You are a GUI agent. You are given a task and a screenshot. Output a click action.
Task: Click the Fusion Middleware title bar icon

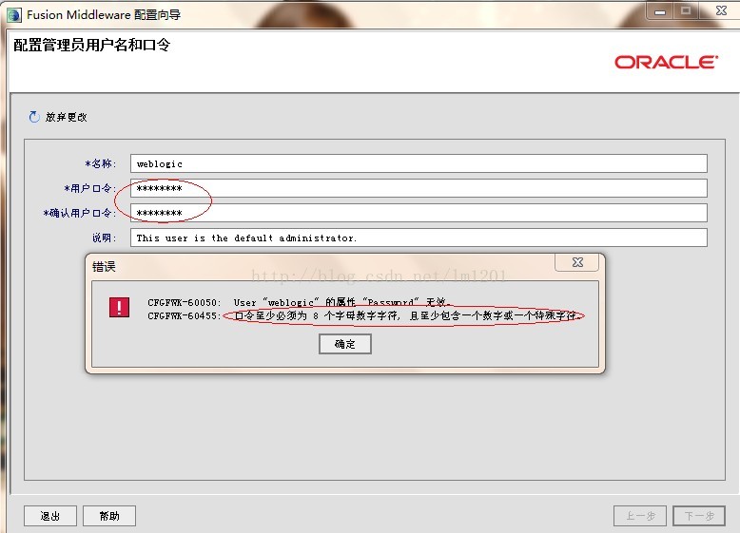pos(14,15)
